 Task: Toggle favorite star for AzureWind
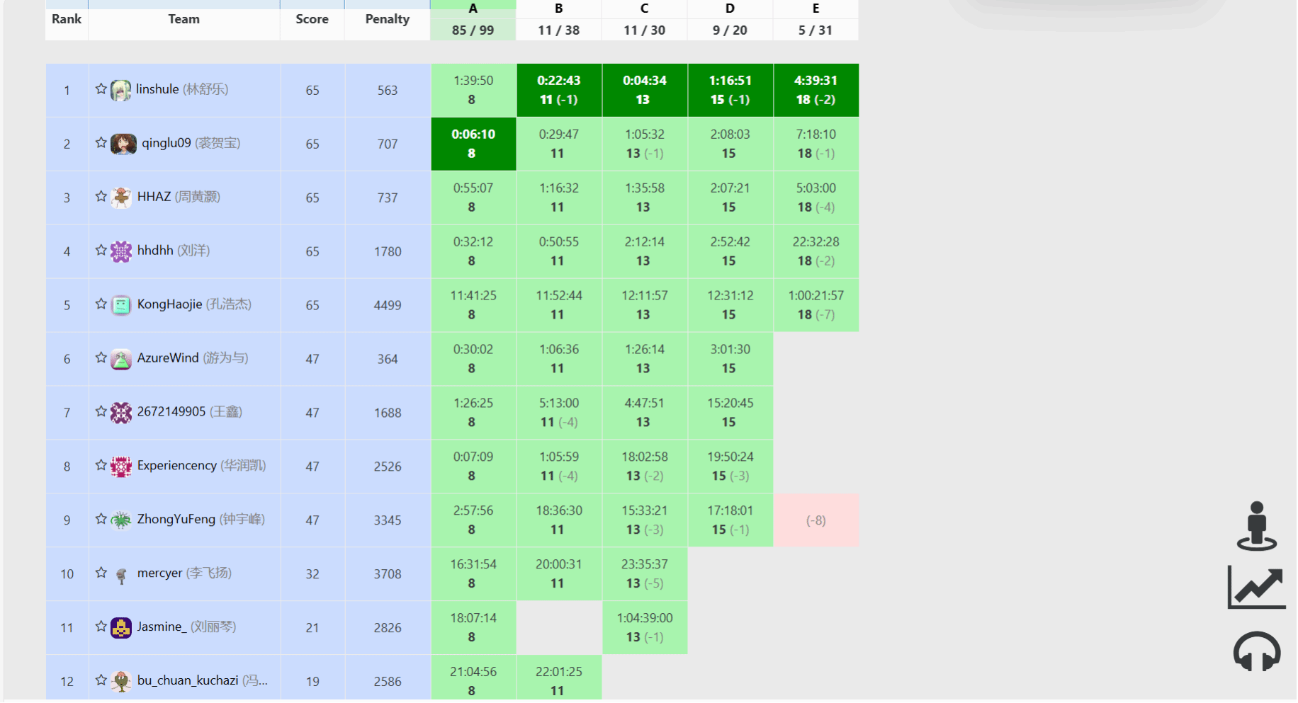coord(101,358)
